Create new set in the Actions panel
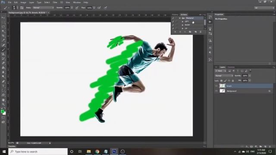Image resolution: width=276 pixels, height=155 pixels. tap(190, 32)
